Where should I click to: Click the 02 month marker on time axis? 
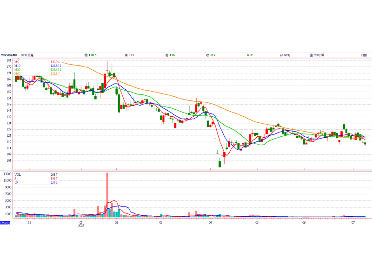pyautogui.click(x=116, y=223)
